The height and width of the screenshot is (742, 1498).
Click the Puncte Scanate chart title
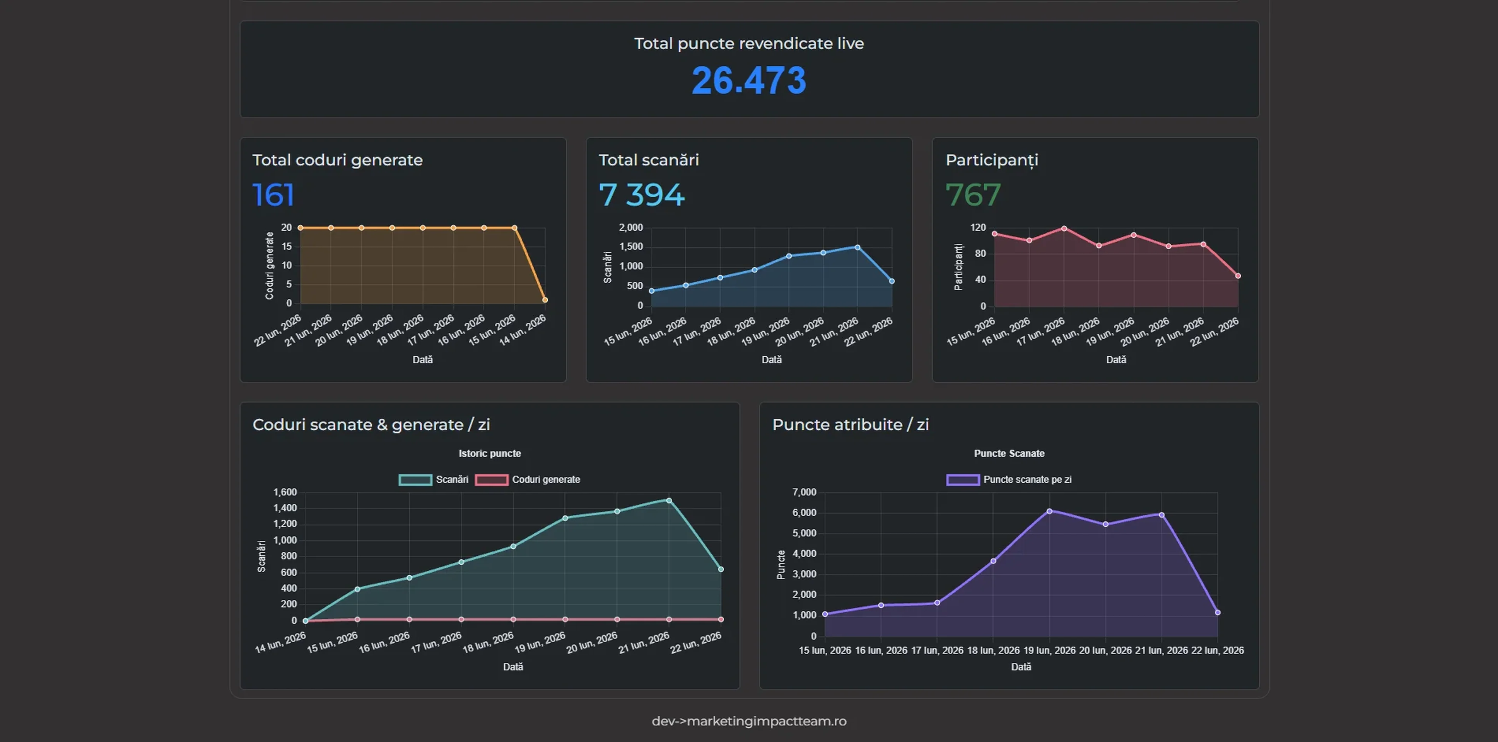tap(1009, 453)
